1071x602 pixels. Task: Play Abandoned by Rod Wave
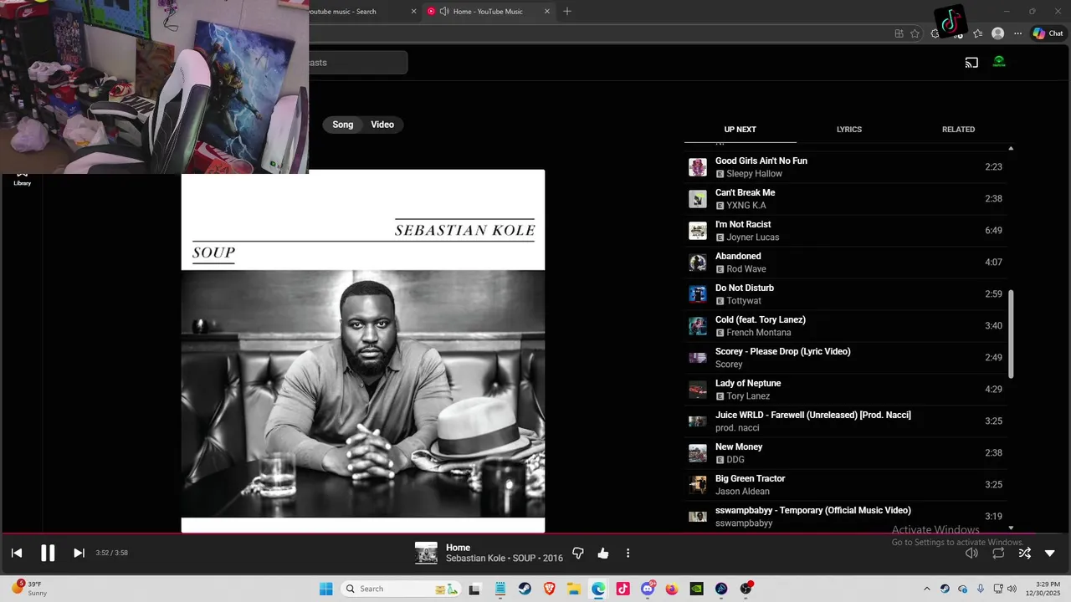pos(845,263)
